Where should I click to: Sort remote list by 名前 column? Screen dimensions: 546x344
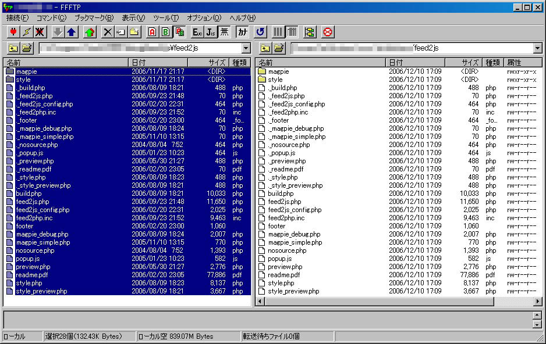pyautogui.click(x=321, y=63)
